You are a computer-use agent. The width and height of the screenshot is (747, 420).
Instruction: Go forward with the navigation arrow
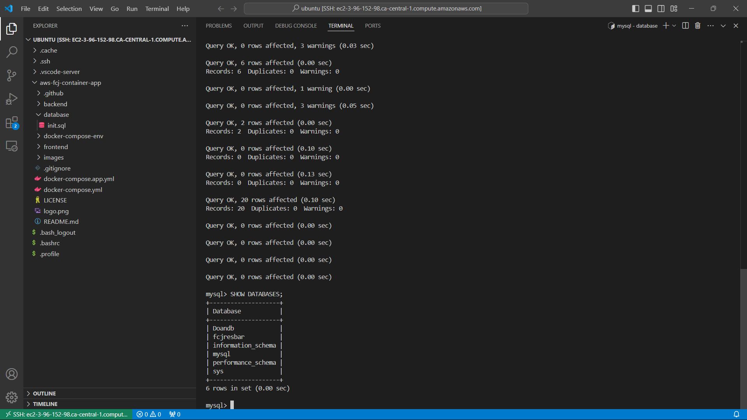(233, 9)
